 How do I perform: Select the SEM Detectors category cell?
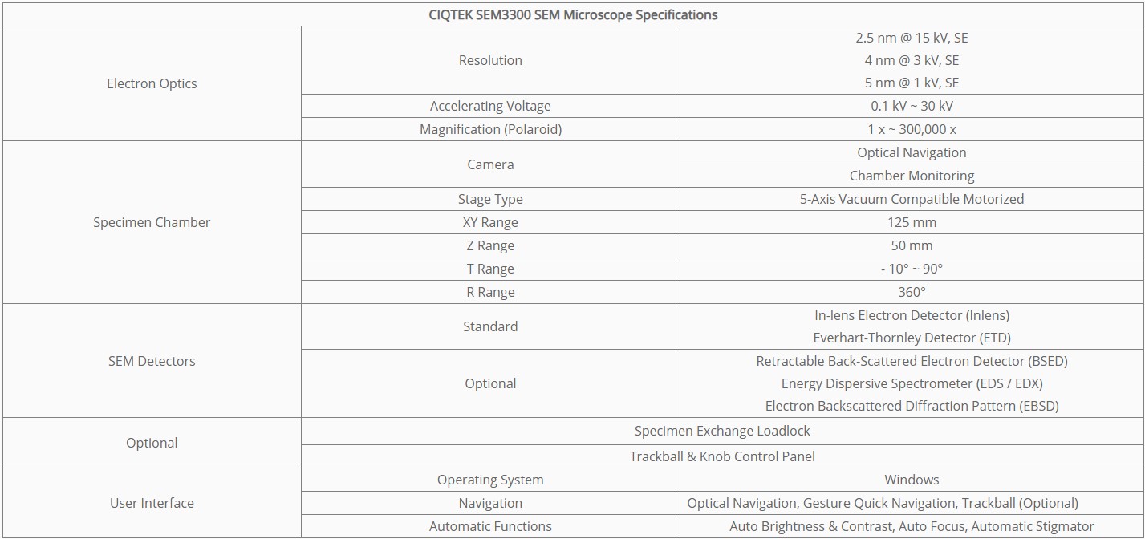click(152, 361)
